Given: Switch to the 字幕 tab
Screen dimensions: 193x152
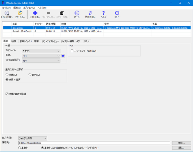Looking at the screenshot, I should click(37, 41).
